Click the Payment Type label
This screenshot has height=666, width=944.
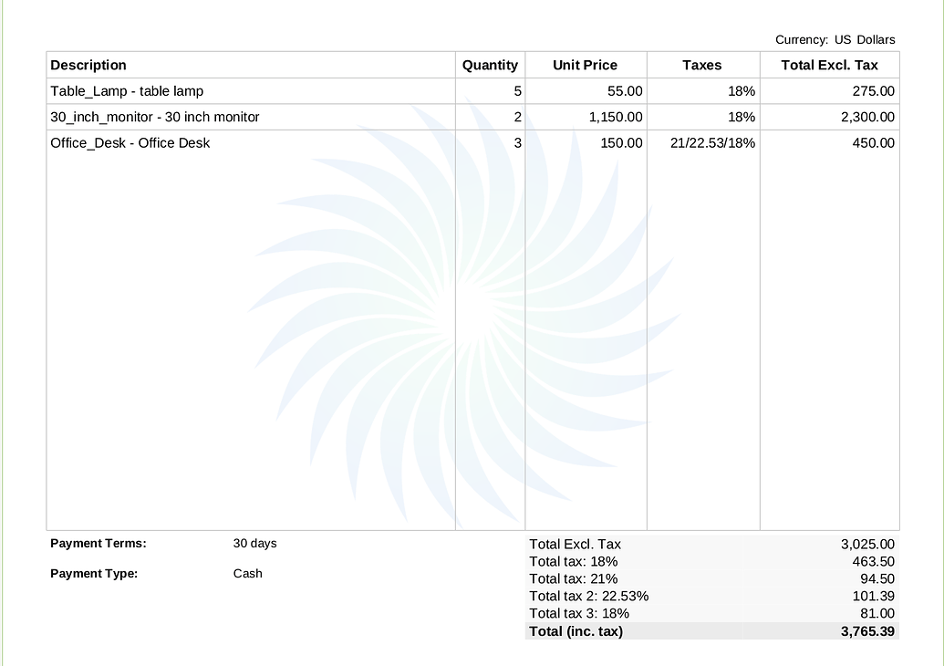tap(95, 573)
